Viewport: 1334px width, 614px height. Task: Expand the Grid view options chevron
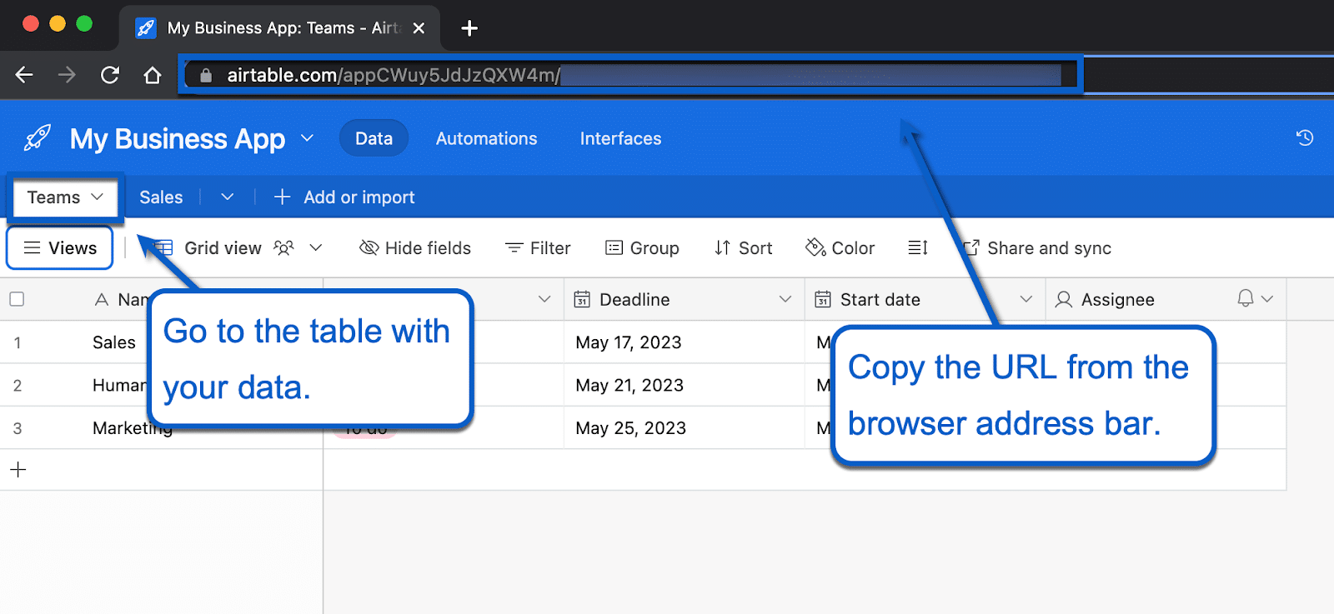316,248
